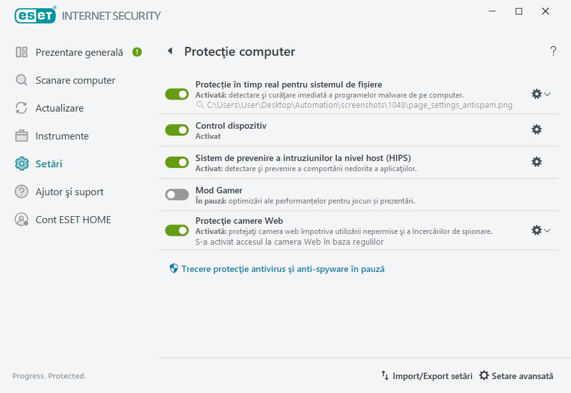This screenshot has height=393, width=571.
Task: Toggle off Sistem de prevenire HIPS switch
Action: pos(176,162)
